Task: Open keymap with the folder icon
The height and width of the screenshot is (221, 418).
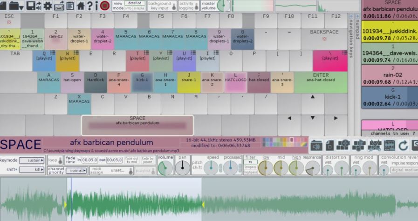Action: click(14, 6)
